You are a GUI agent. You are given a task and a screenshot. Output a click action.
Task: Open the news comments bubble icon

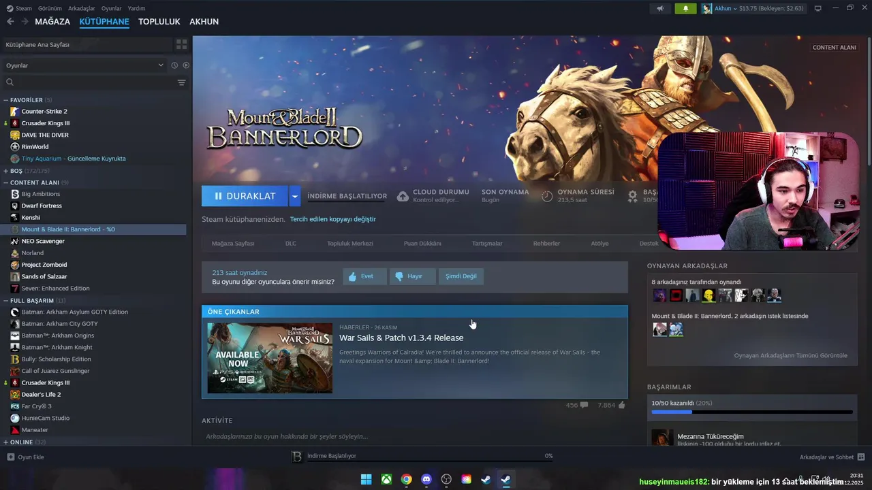584,405
